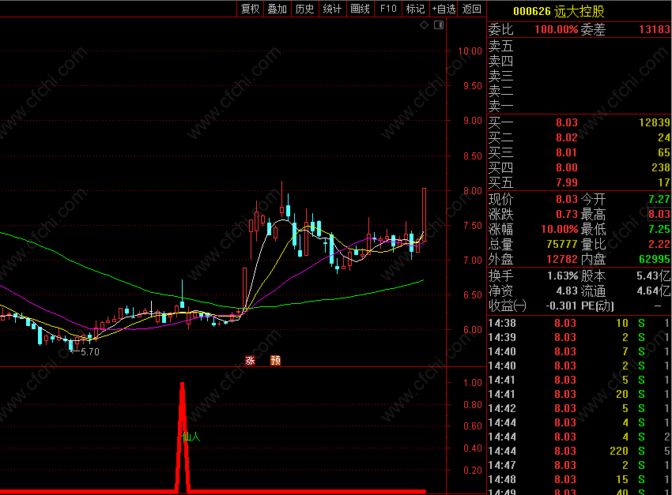
Task: Click the 涨幅 10.00% value
Action: [559, 229]
